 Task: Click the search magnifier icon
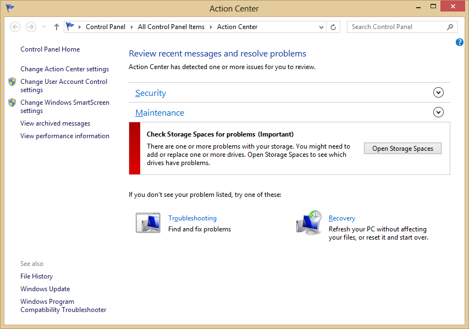(x=450, y=27)
